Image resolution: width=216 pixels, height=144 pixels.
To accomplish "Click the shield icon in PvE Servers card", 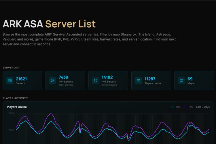I will 96,80.
